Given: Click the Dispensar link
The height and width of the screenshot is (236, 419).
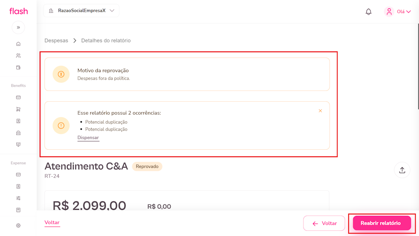Looking at the screenshot, I should 88,138.
